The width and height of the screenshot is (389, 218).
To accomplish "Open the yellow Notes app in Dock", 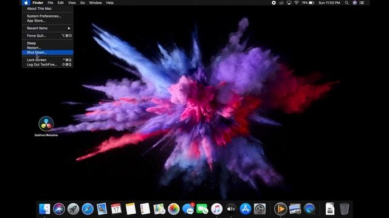I will (x=131, y=209).
